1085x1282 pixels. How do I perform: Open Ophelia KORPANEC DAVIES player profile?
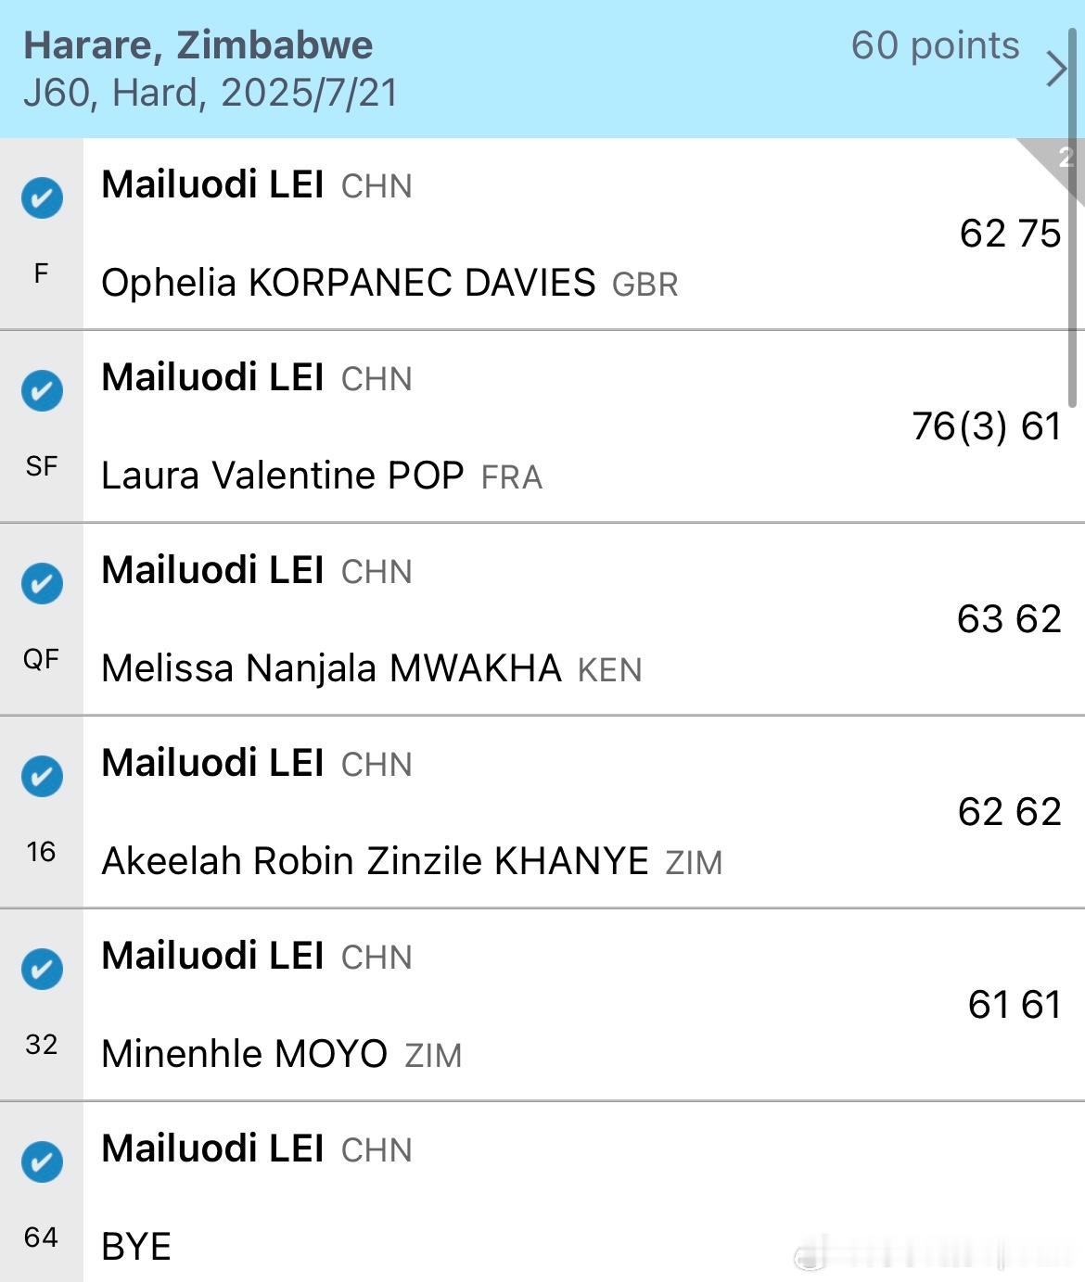(389, 283)
